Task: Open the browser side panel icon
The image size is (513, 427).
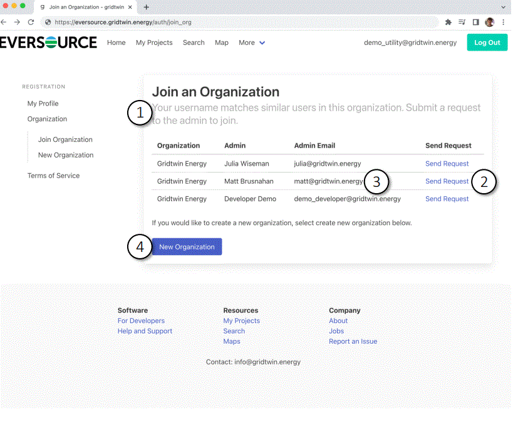Action: [475, 21]
